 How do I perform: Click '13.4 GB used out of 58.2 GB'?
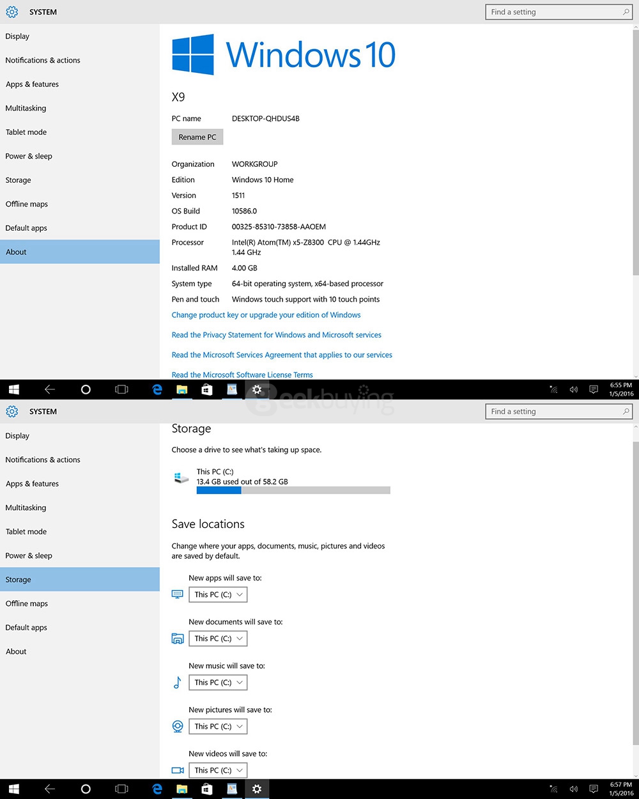pyautogui.click(x=242, y=482)
